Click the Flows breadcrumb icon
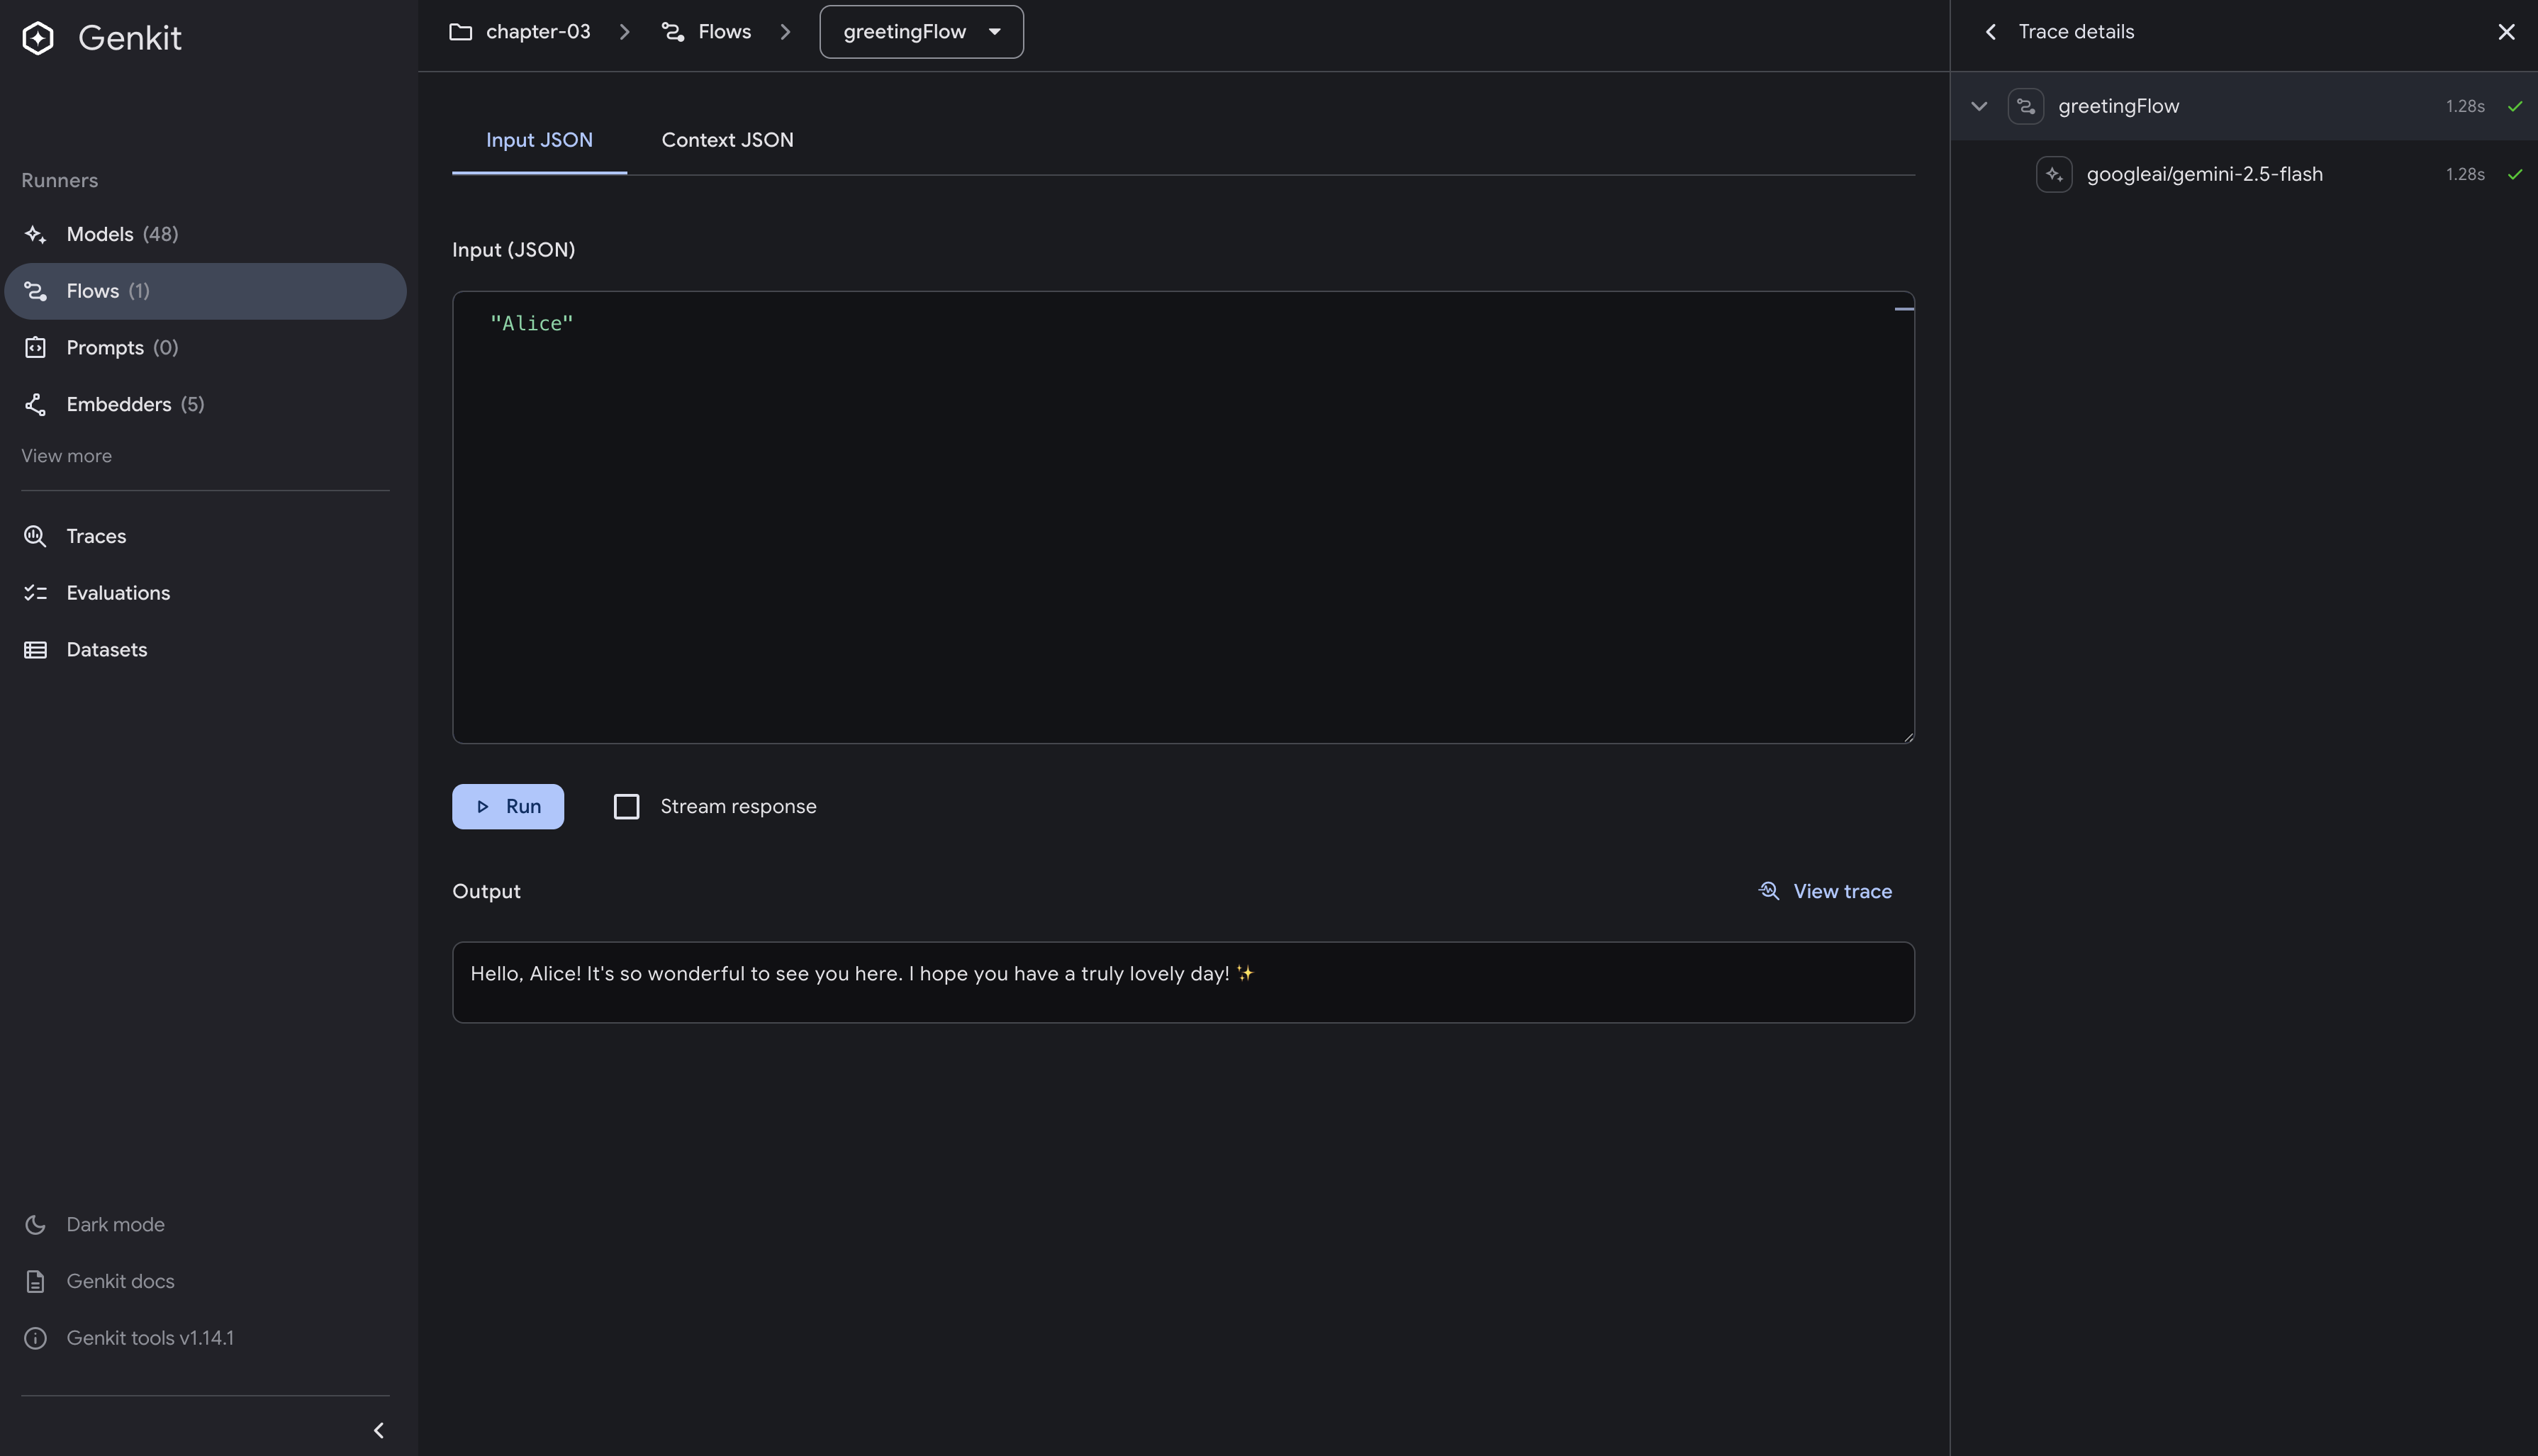 (x=673, y=32)
